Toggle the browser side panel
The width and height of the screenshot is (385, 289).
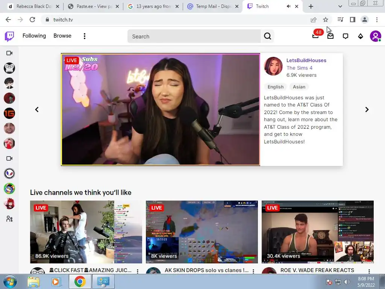tap(353, 20)
